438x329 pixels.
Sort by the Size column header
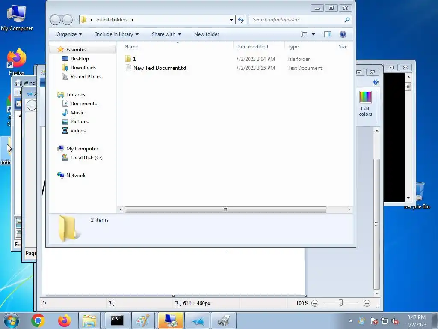click(343, 47)
